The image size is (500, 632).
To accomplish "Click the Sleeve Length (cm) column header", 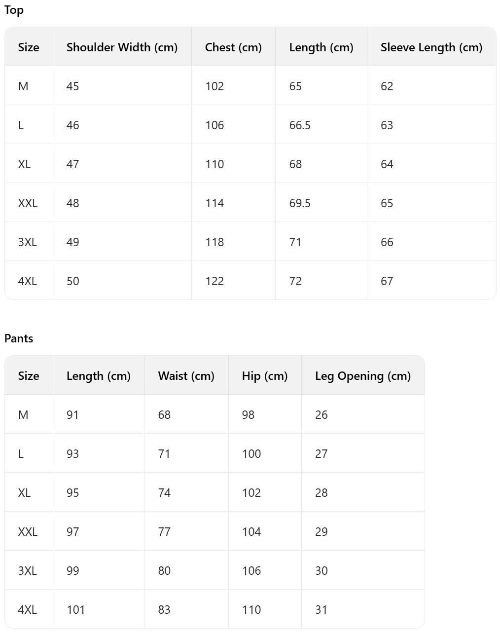I will click(x=431, y=47).
